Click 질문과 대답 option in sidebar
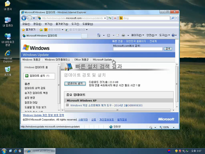 (x=31, y=103)
